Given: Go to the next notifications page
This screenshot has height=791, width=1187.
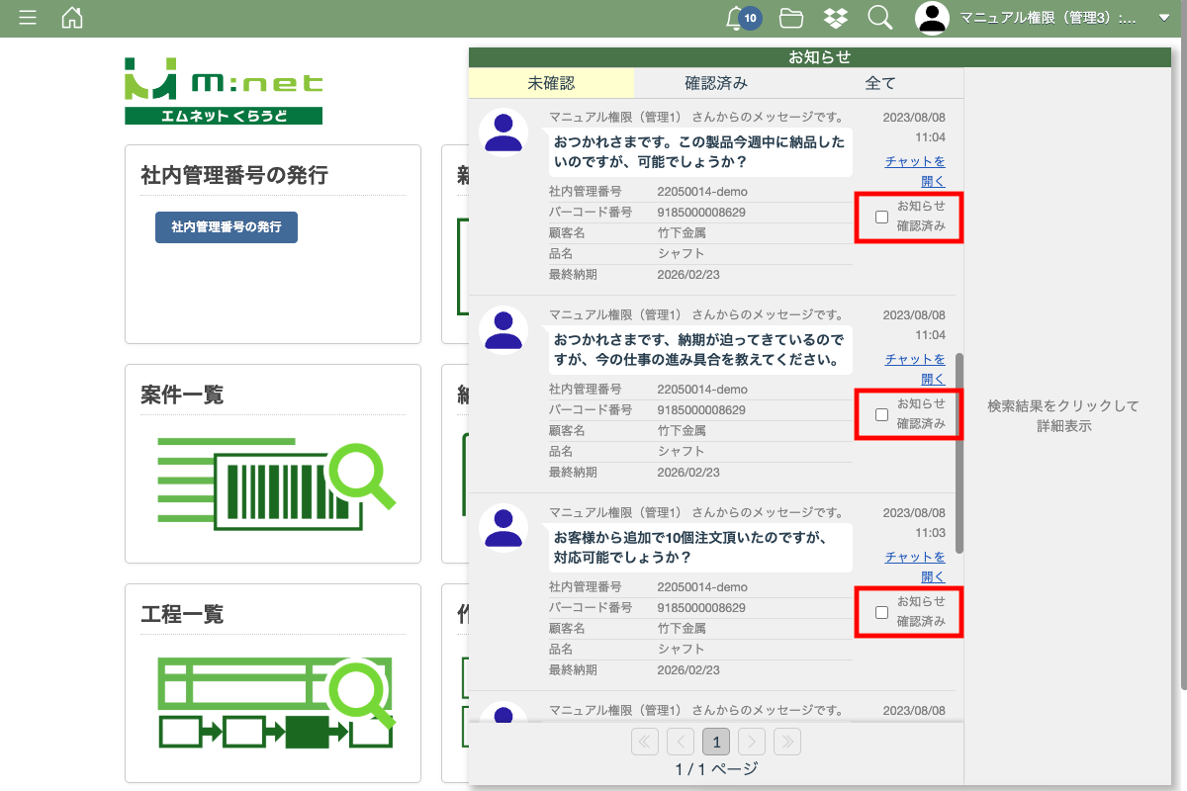Looking at the screenshot, I should pos(752,742).
